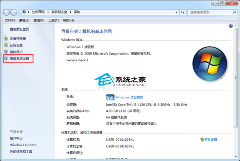
Task: Open the 编辑(E) menu
Action: pyautogui.click(x=24, y=20)
